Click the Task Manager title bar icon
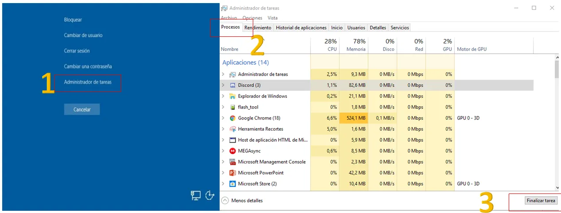This screenshot has height=213, width=561. 224,8
